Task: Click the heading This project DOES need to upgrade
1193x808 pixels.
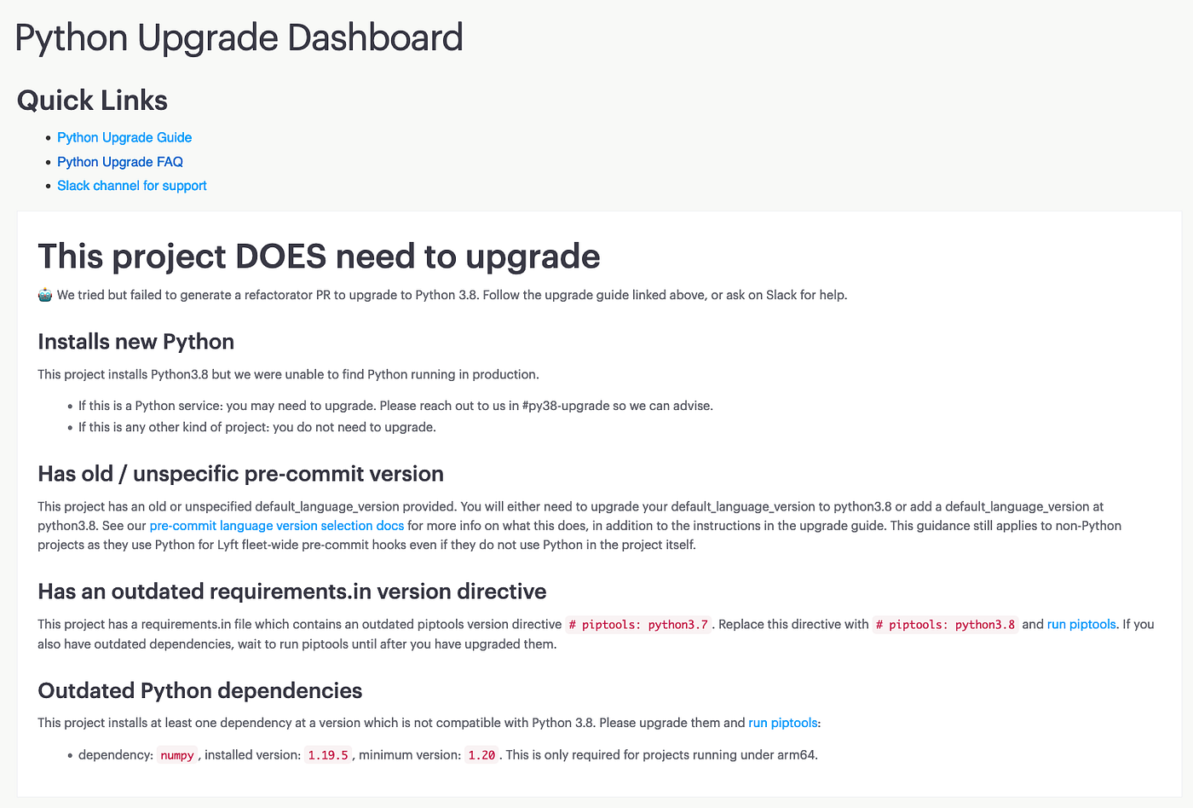Action: pyautogui.click(x=318, y=256)
